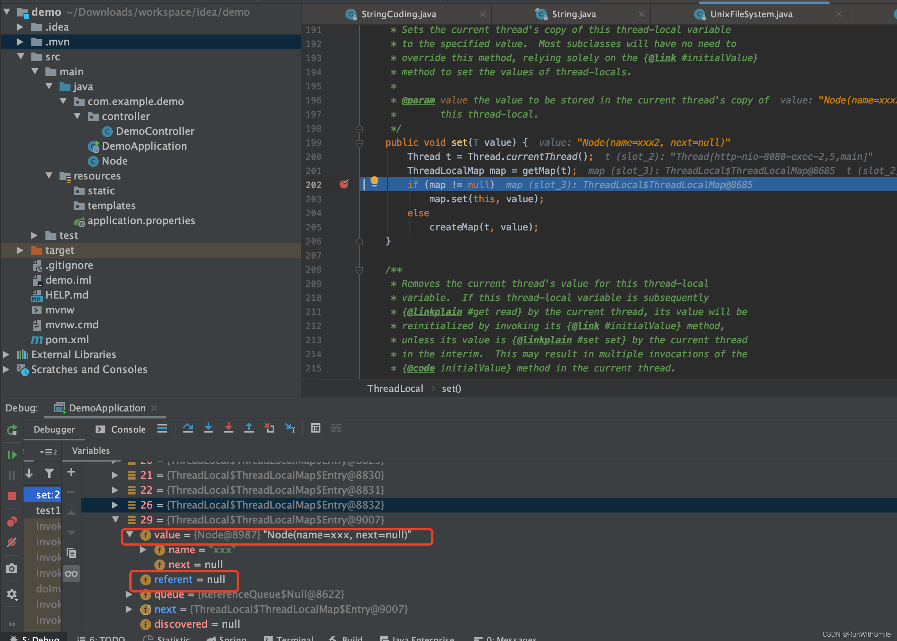The width and height of the screenshot is (897, 641).
Task: Switch to the StringCoding.java tab
Action: point(399,14)
